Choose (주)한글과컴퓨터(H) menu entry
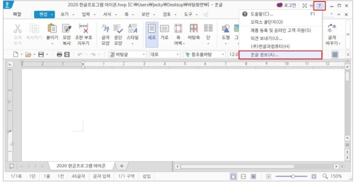354x182 pixels. [x=280, y=47]
